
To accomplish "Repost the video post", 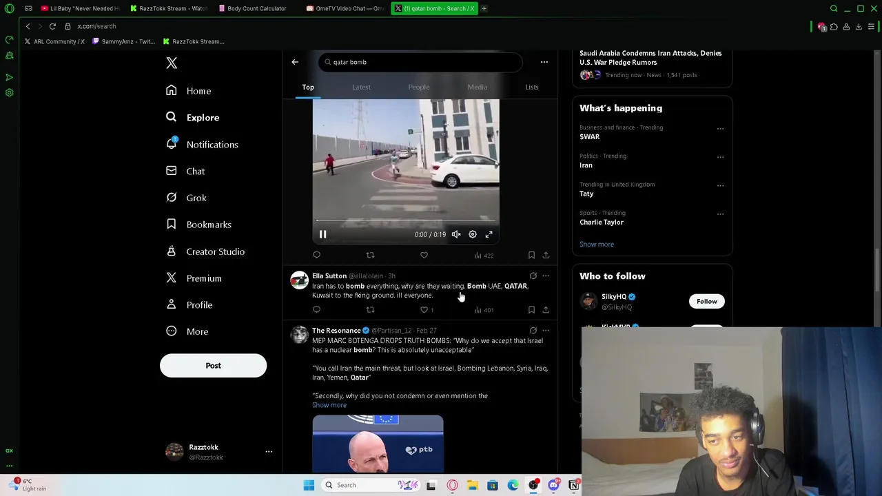I will click(x=370, y=256).
